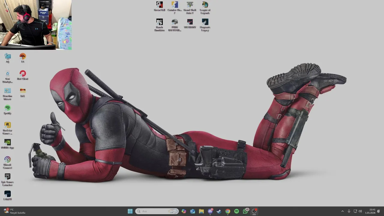This screenshot has width=384, height=216.
Task: Open Steam from the taskbar
Action: pyautogui.click(x=219, y=211)
